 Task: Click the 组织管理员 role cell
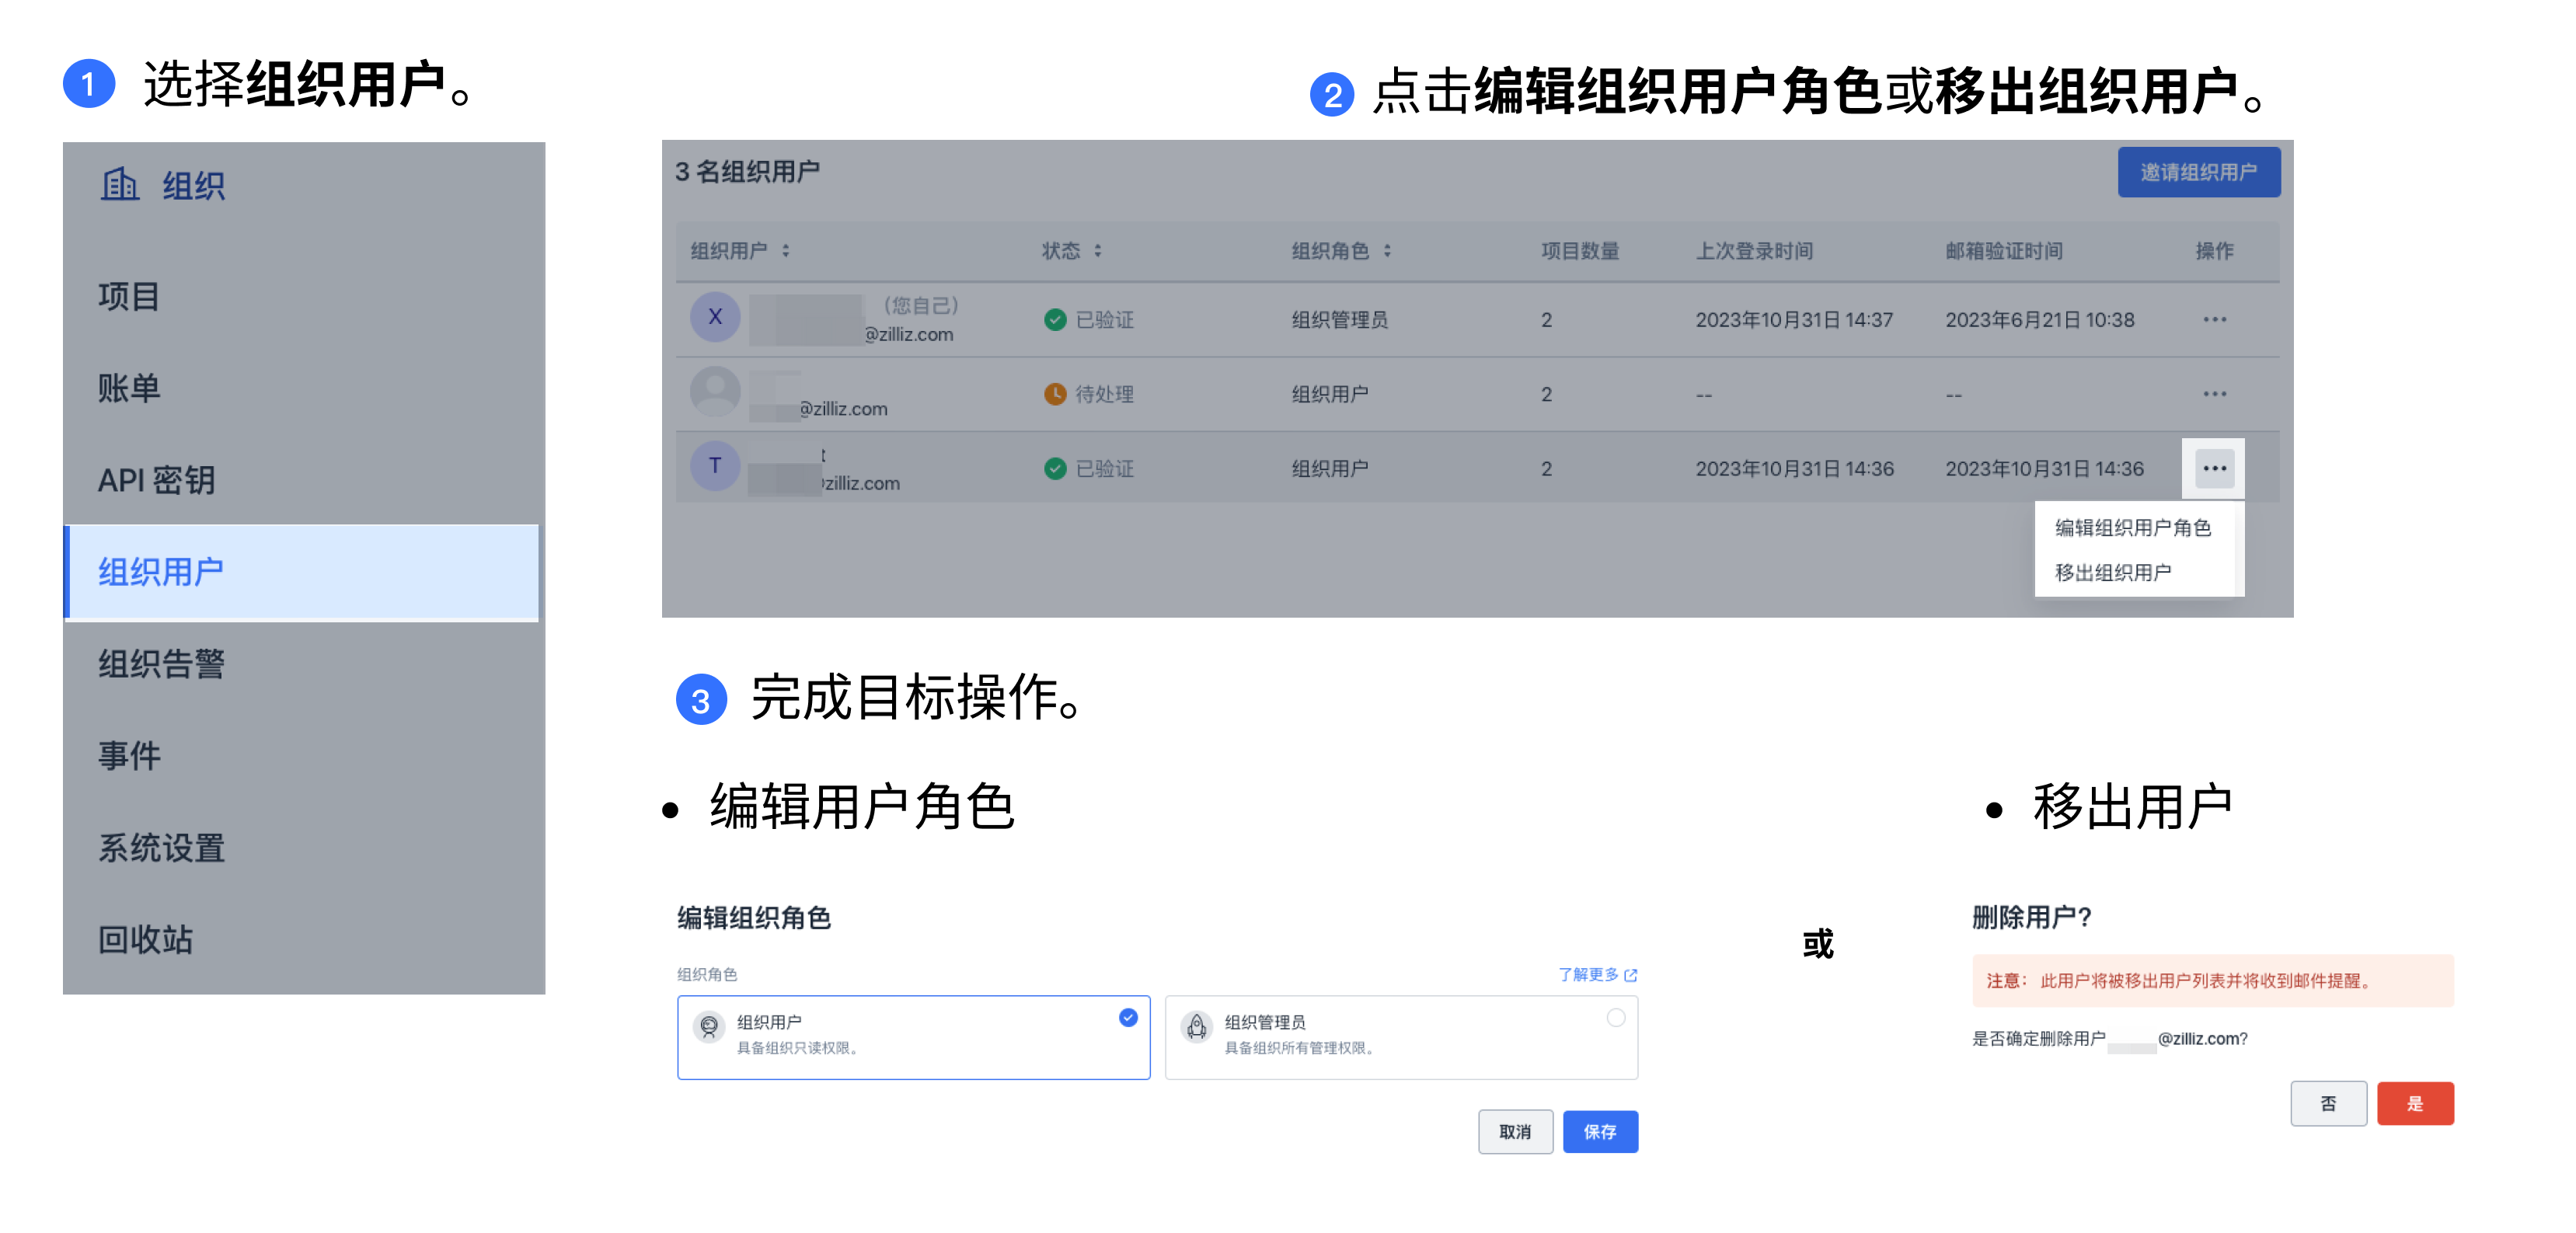pyautogui.click(x=1339, y=320)
